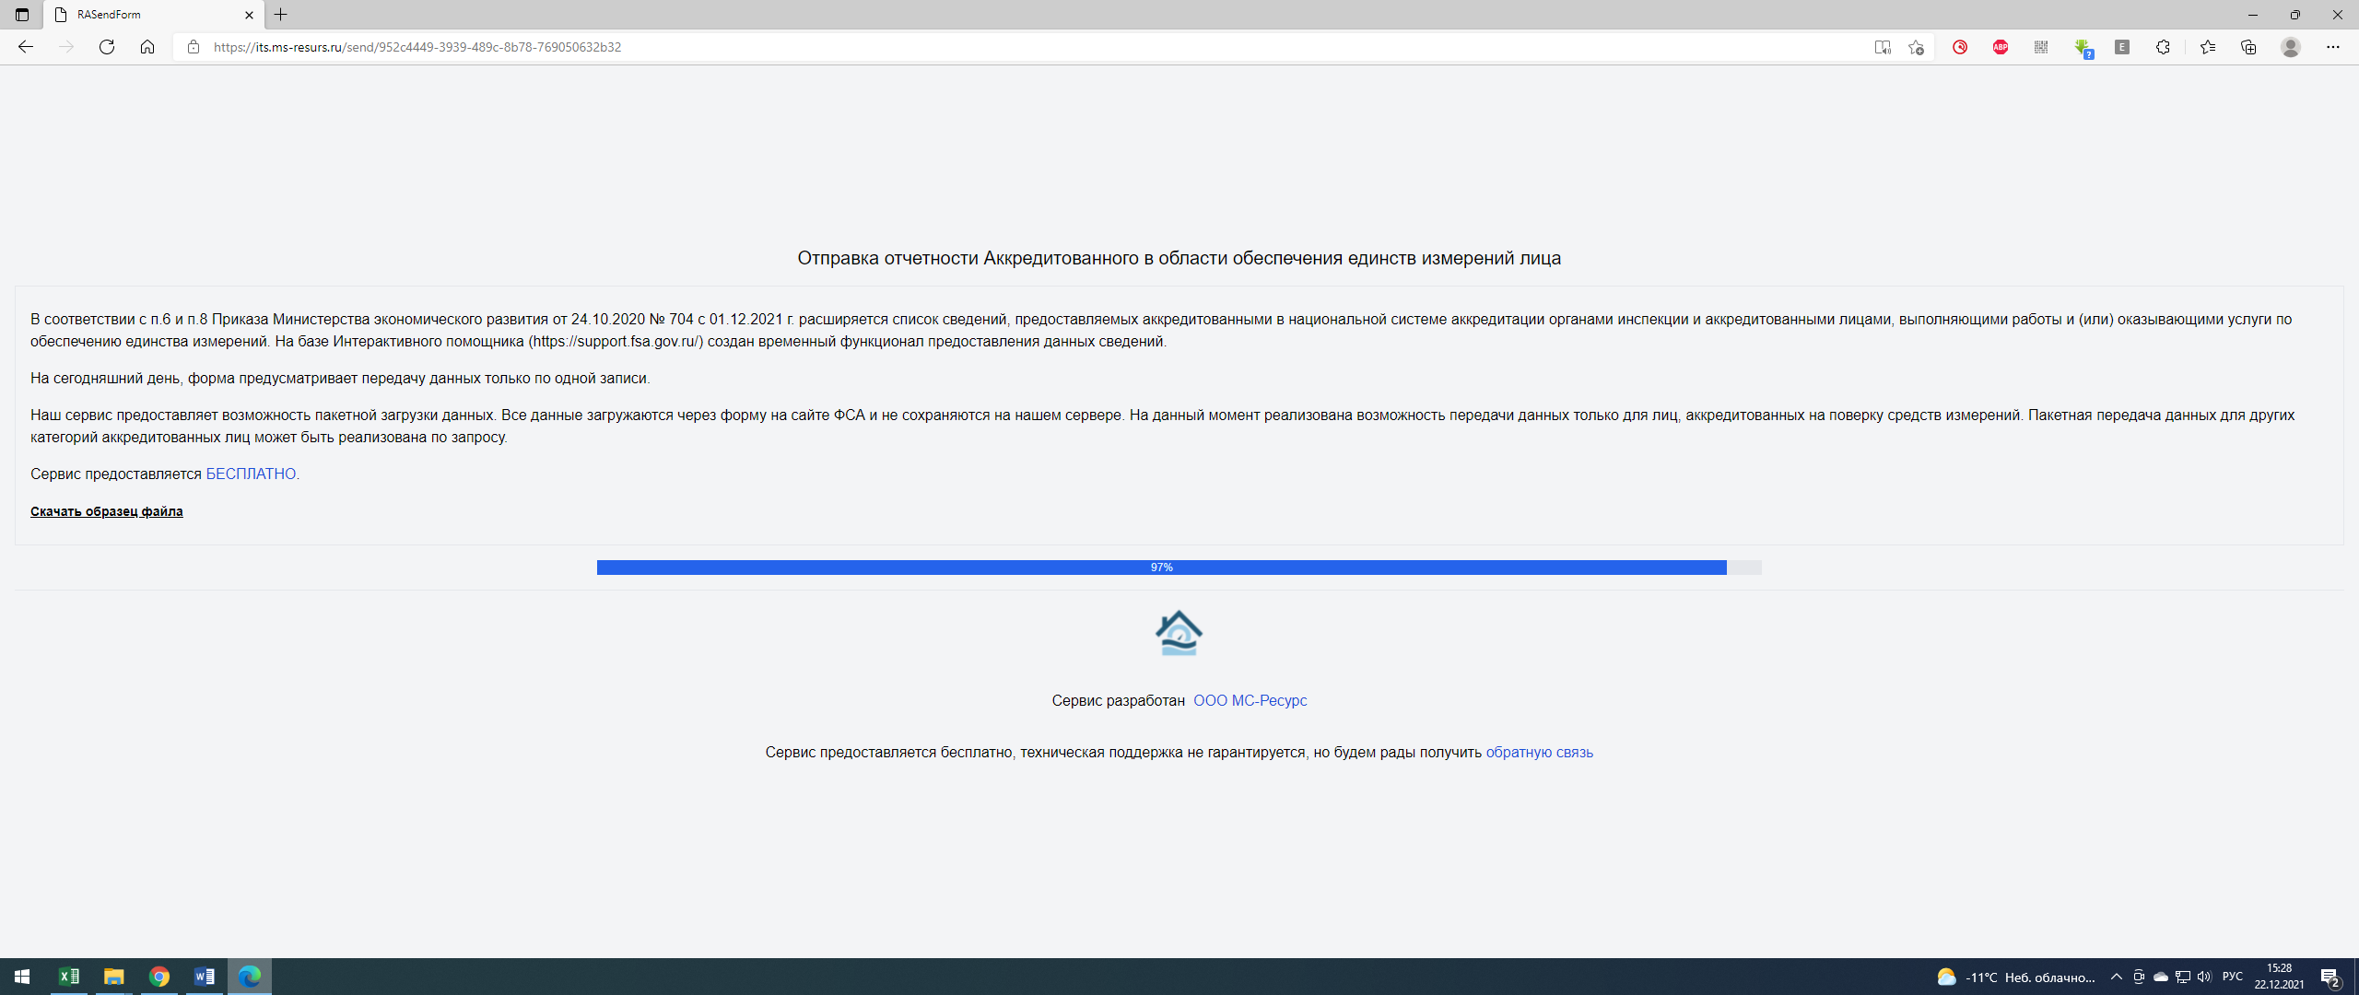Open the ООО МС-Ресурс link

tap(1250, 700)
